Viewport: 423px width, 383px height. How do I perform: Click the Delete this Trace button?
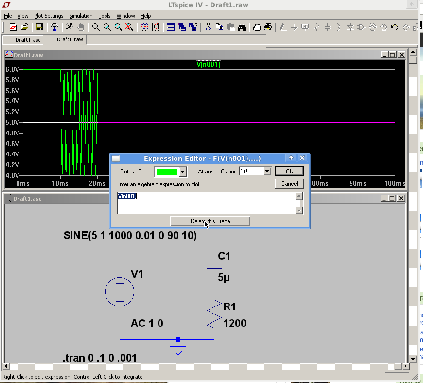(x=210, y=221)
